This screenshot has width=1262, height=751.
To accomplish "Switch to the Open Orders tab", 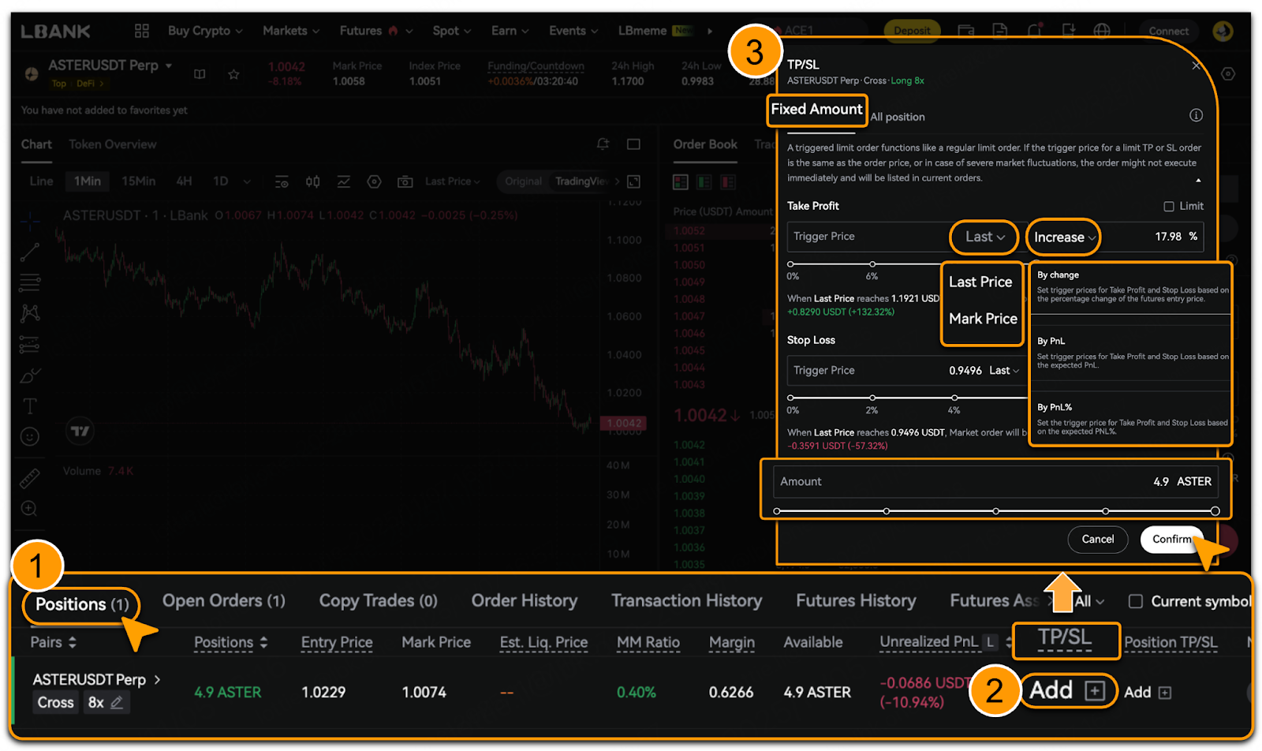I will tap(223, 601).
